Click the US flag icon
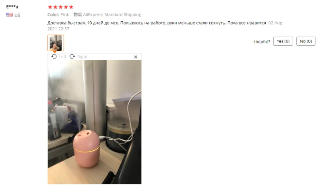 pyautogui.click(x=9, y=15)
